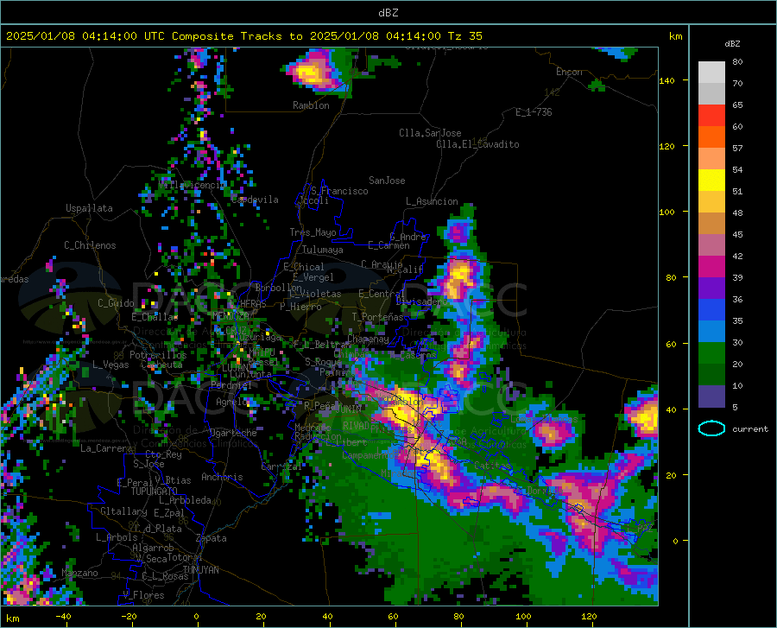Image resolution: width=777 pixels, height=628 pixels.
Task: Click the 'C_Chilenos' map label
Action: 90,245
